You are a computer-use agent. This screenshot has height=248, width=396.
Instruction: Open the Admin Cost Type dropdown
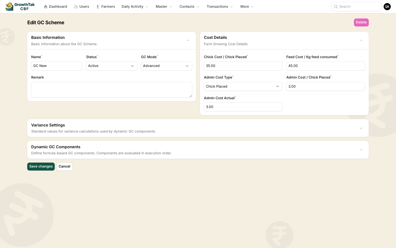[243, 86]
